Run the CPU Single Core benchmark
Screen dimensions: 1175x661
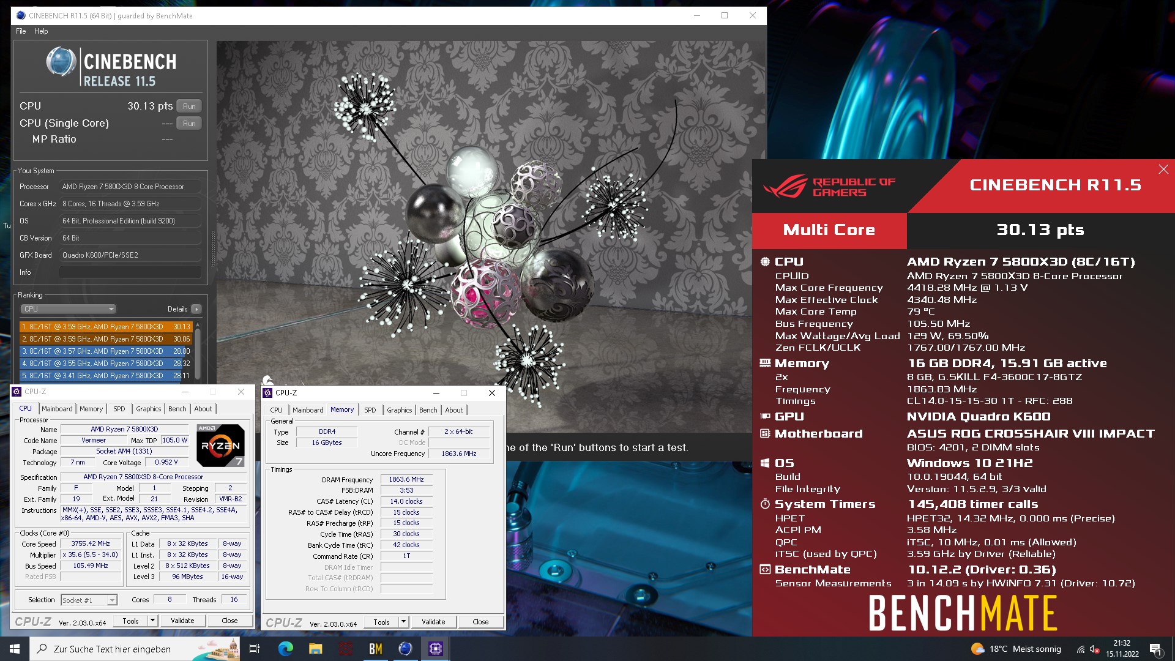pyautogui.click(x=189, y=124)
